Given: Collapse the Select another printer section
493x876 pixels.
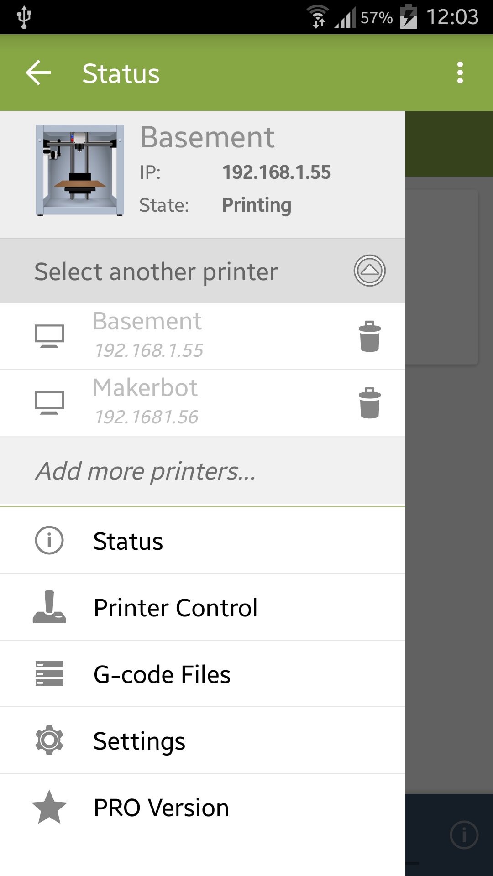Looking at the screenshot, I should [x=156, y=272].
